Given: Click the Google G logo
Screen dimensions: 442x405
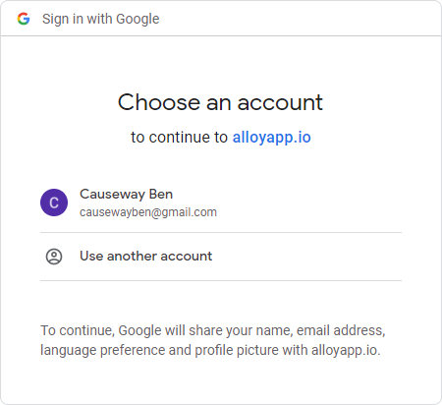Looking at the screenshot, I should pyautogui.click(x=24, y=19).
